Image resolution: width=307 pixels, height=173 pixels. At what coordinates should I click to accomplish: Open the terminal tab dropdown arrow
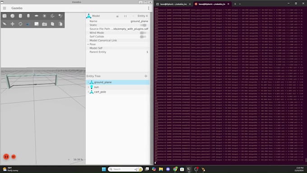(x=240, y=4)
